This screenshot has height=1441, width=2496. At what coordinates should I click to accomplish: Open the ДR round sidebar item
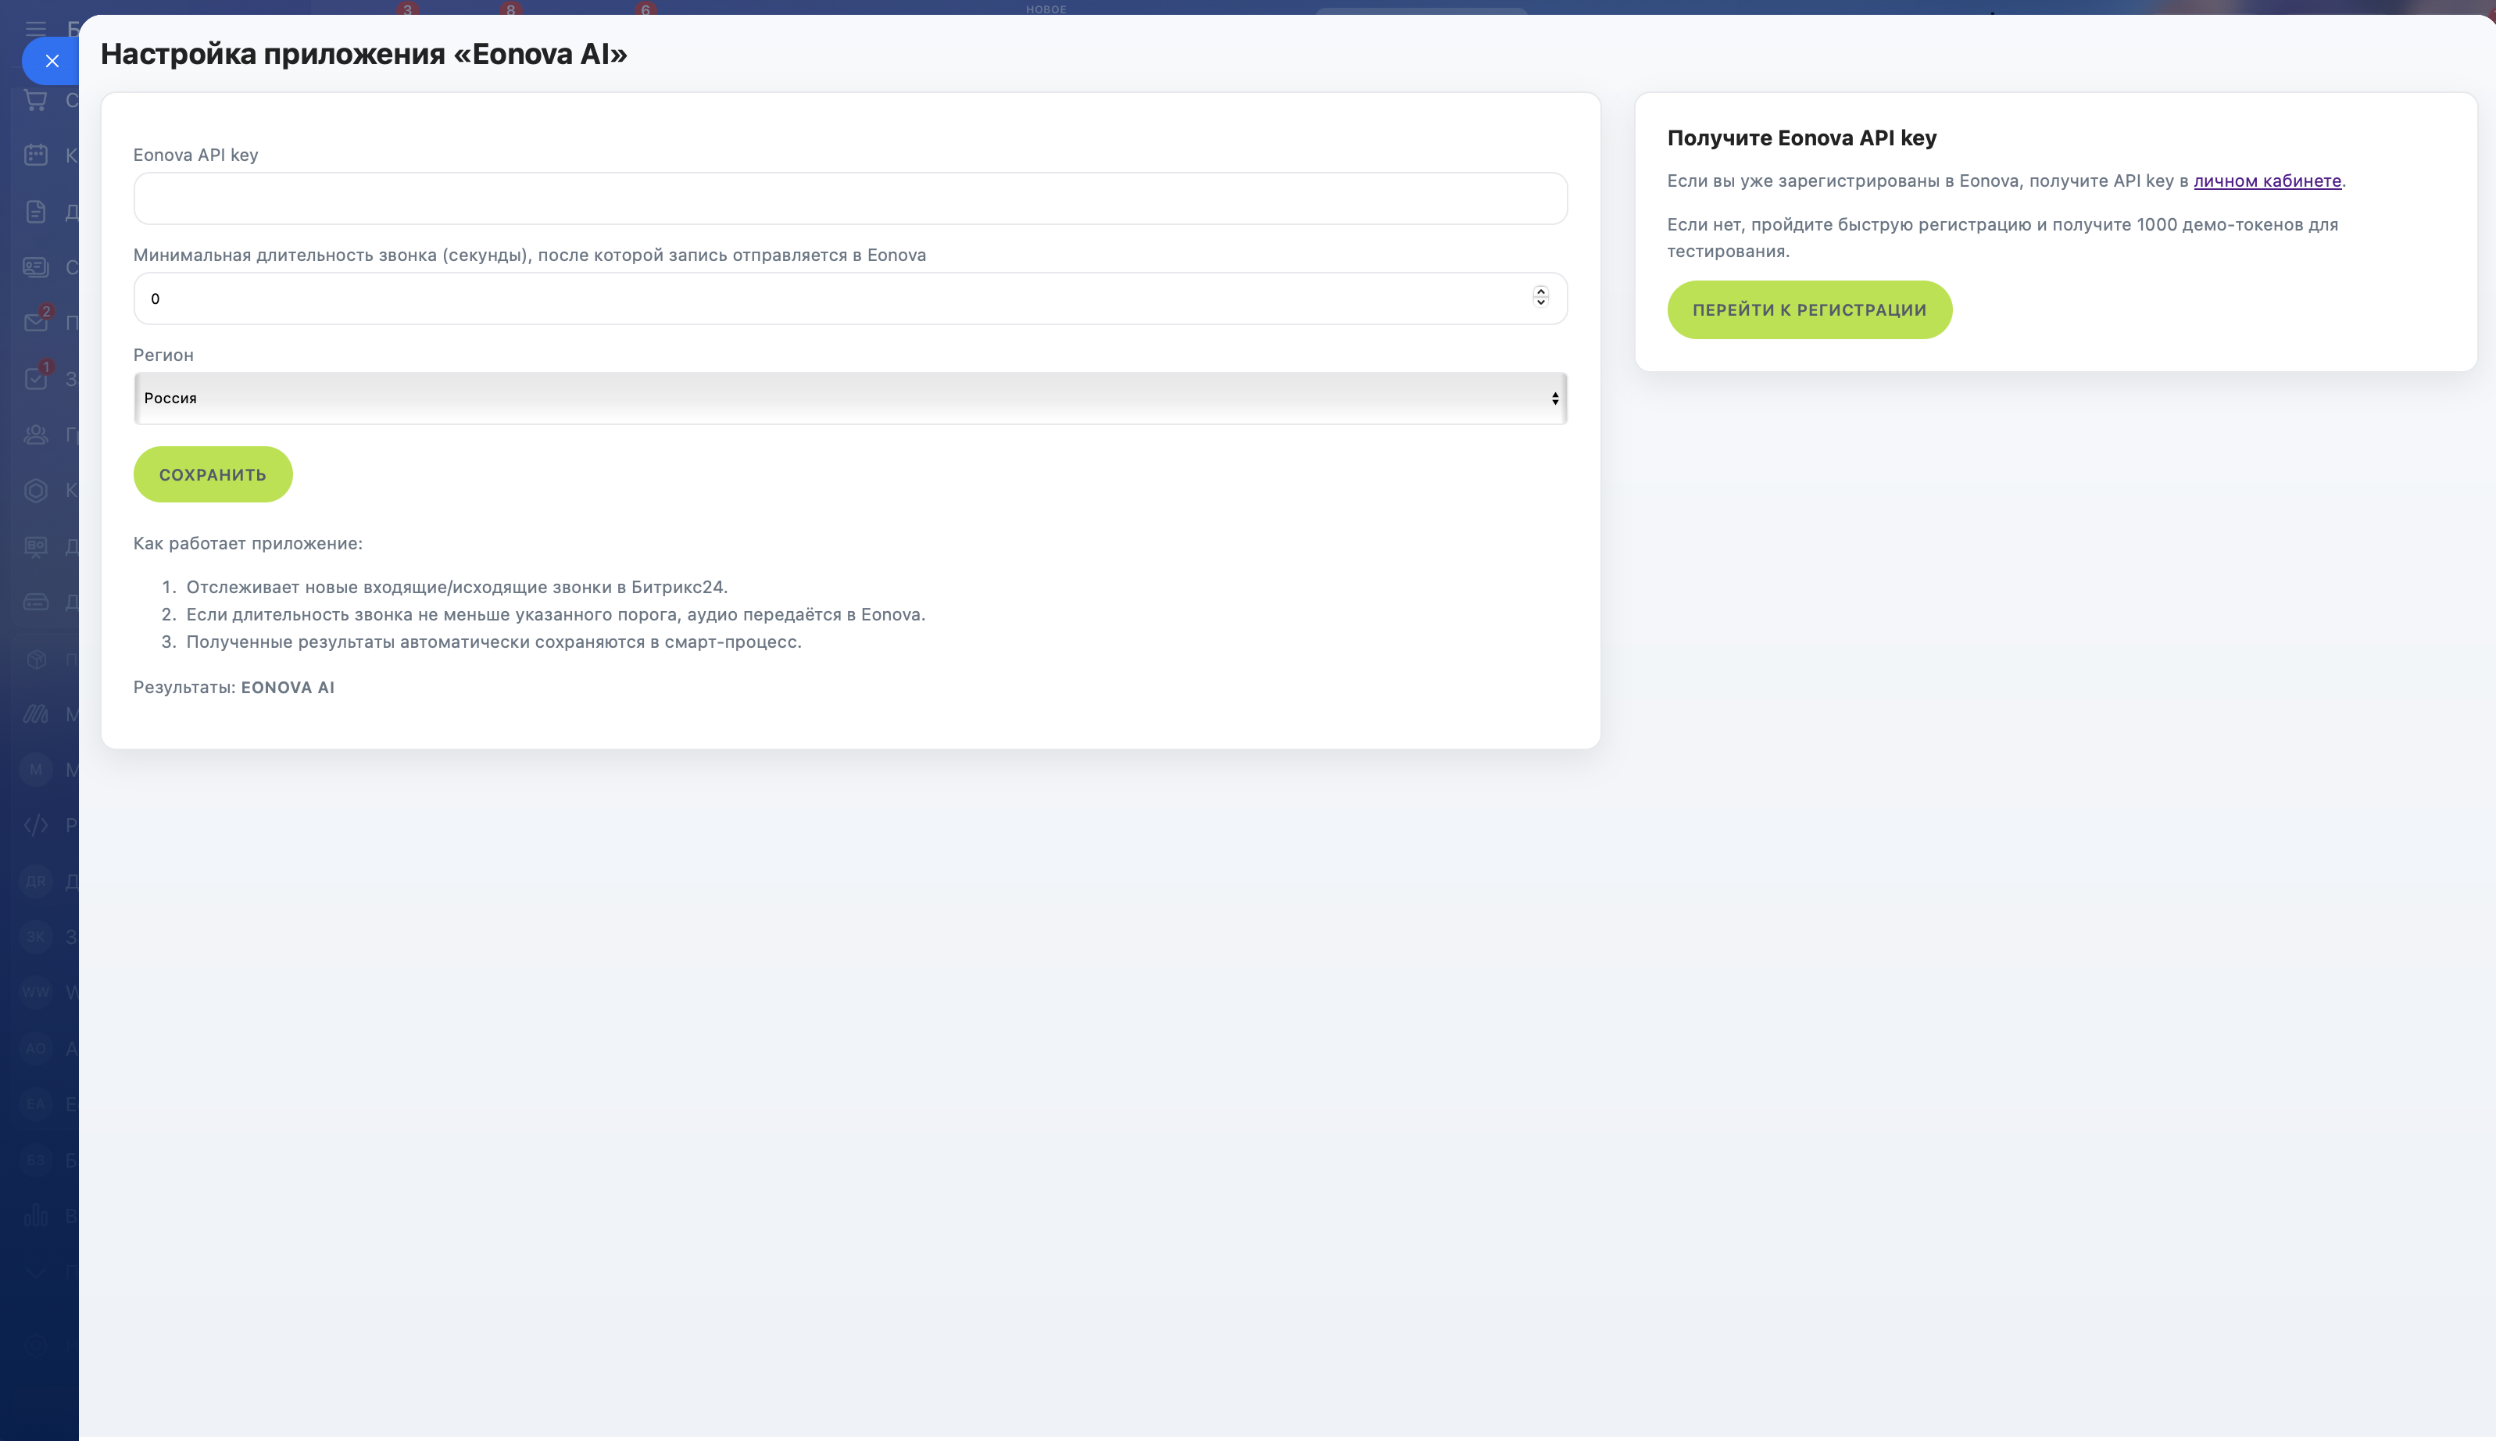[x=36, y=881]
